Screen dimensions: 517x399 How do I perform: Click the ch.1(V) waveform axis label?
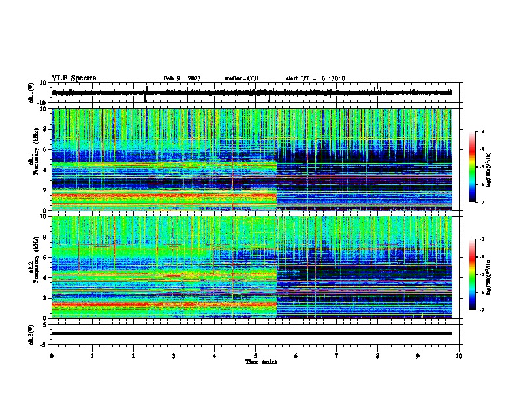pyautogui.click(x=31, y=93)
